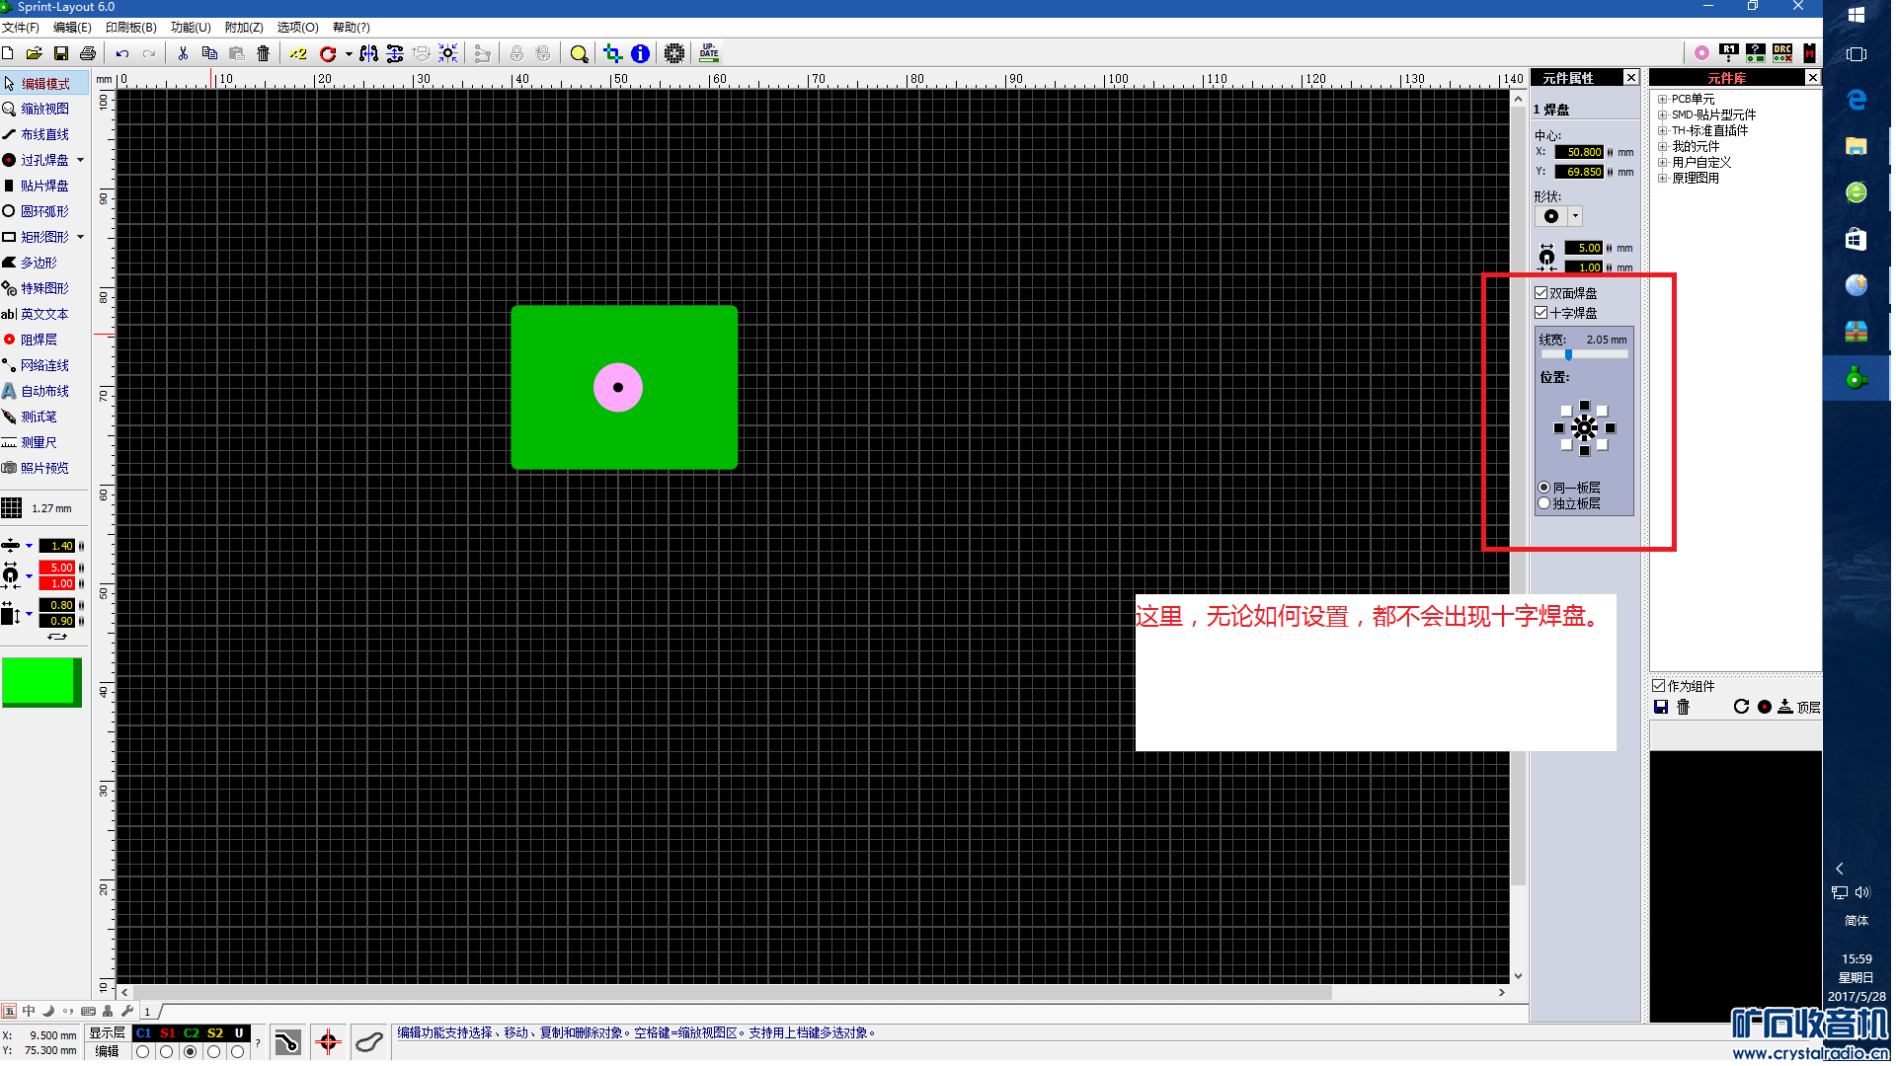Screen dimensions: 1896x1066
Task: Uncheck the 双面焊盘 checkbox
Action: click(1540, 293)
